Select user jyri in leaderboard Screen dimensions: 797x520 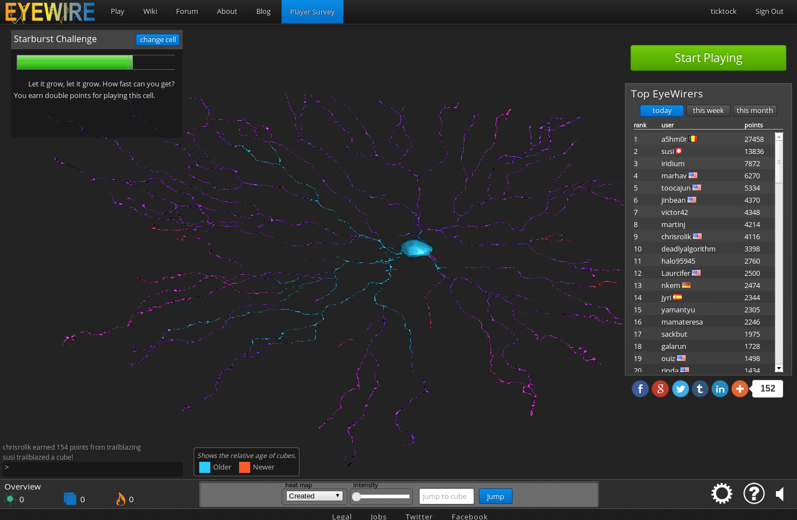coord(666,298)
